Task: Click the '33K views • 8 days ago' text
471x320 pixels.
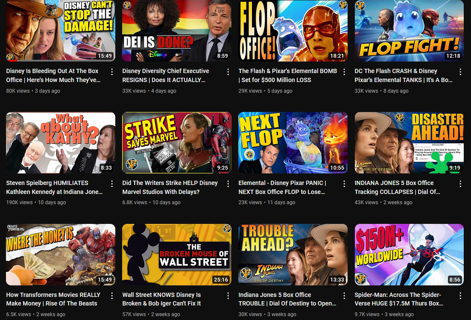Action: 381,91
